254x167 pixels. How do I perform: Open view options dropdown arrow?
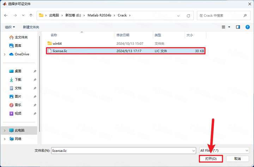click(229, 27)
